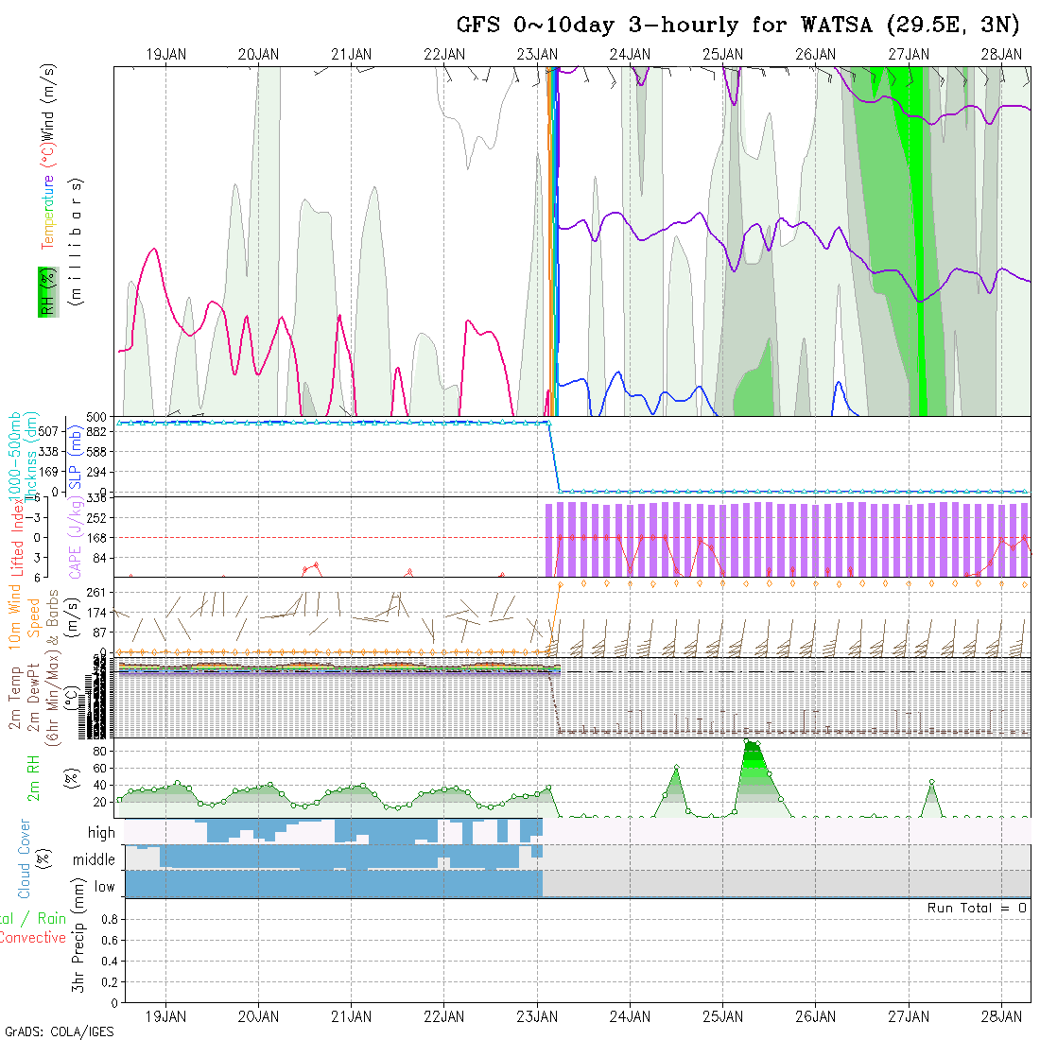Screen dimensions: 1040x1040
Task: Click the '500' pressure level tick label
Action: (x=96, y=417)
